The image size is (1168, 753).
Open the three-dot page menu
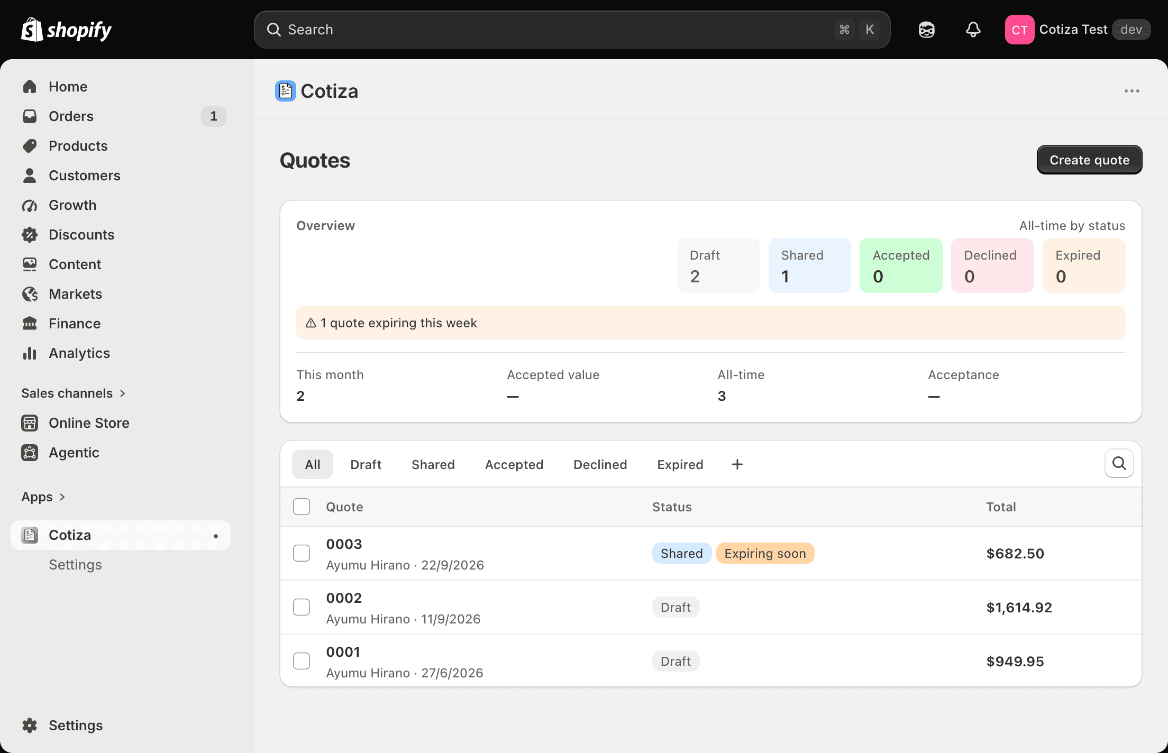(1131, 91)
